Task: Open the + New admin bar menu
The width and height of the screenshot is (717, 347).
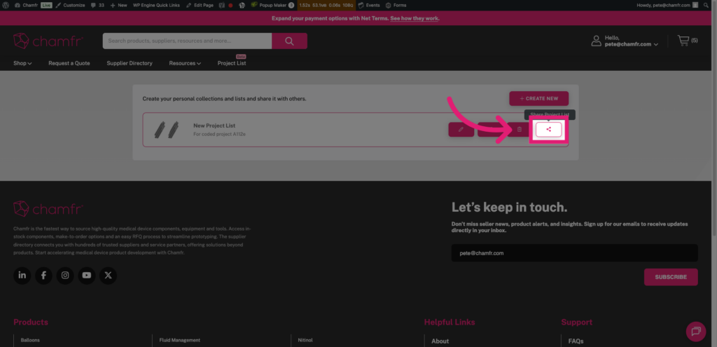Action: coord(118,5)
